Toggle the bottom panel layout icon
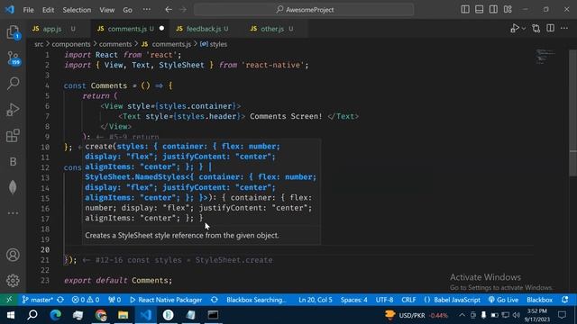Image resolution: width=577 pixels, height=324 pixels. pyautogui.click(x=479, y=10)
